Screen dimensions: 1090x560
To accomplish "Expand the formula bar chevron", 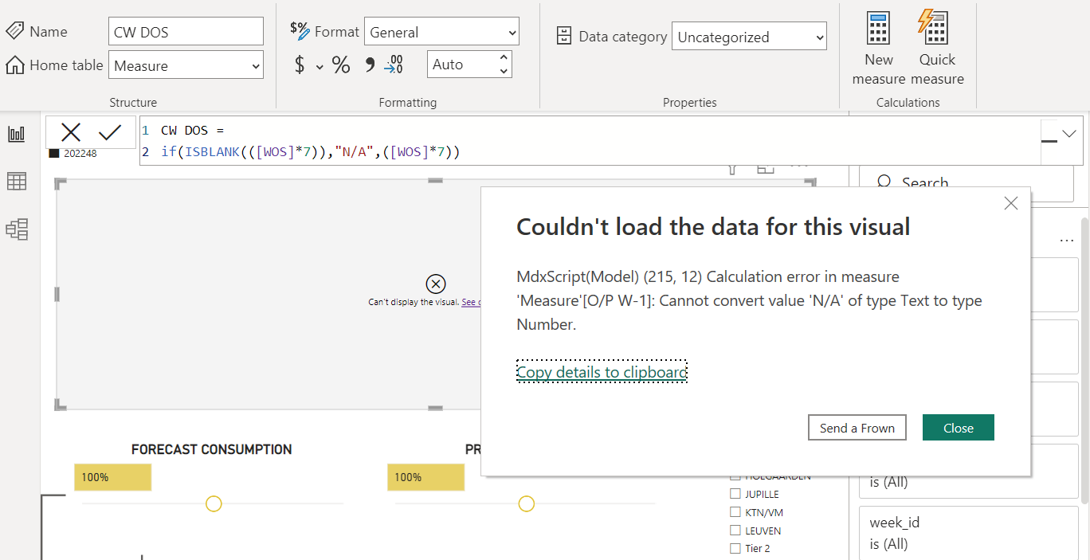I will point(1068,134).
